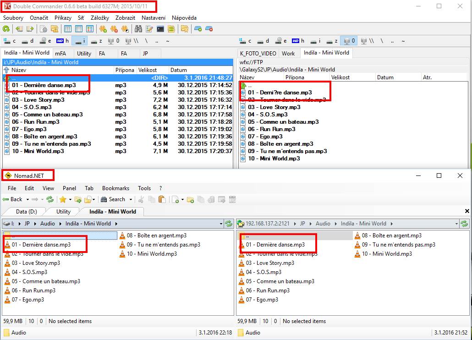Click the binoculars search icon in Double Commander
The height and width of the screenshot is (340, 472).
[138, 29]
